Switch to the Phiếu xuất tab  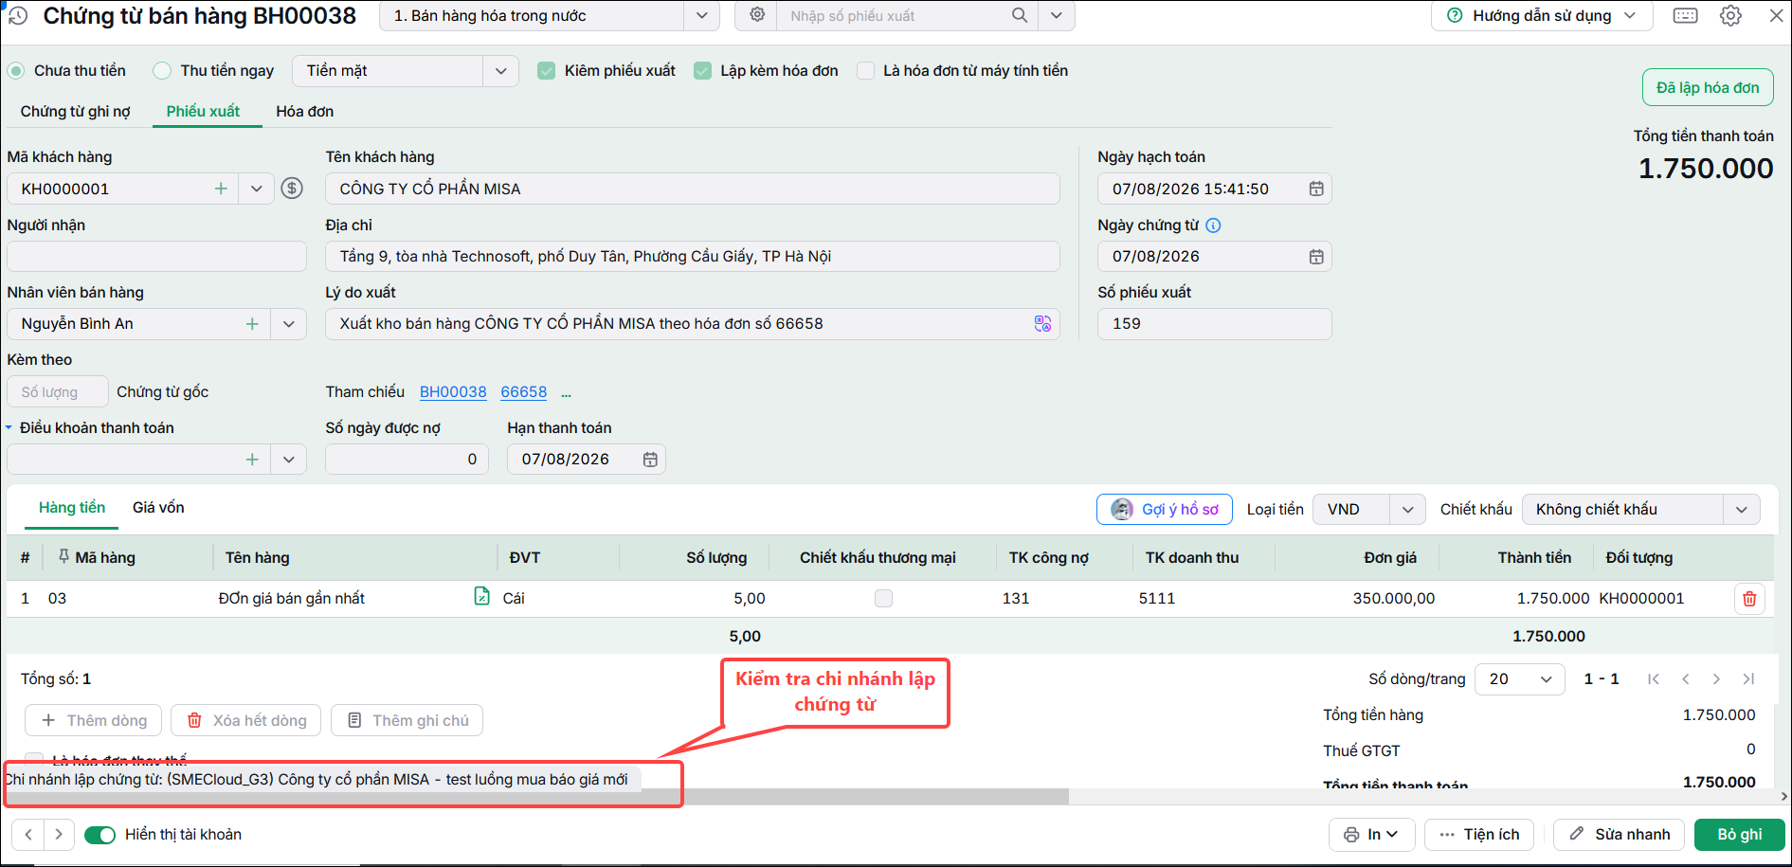[204, 112]
